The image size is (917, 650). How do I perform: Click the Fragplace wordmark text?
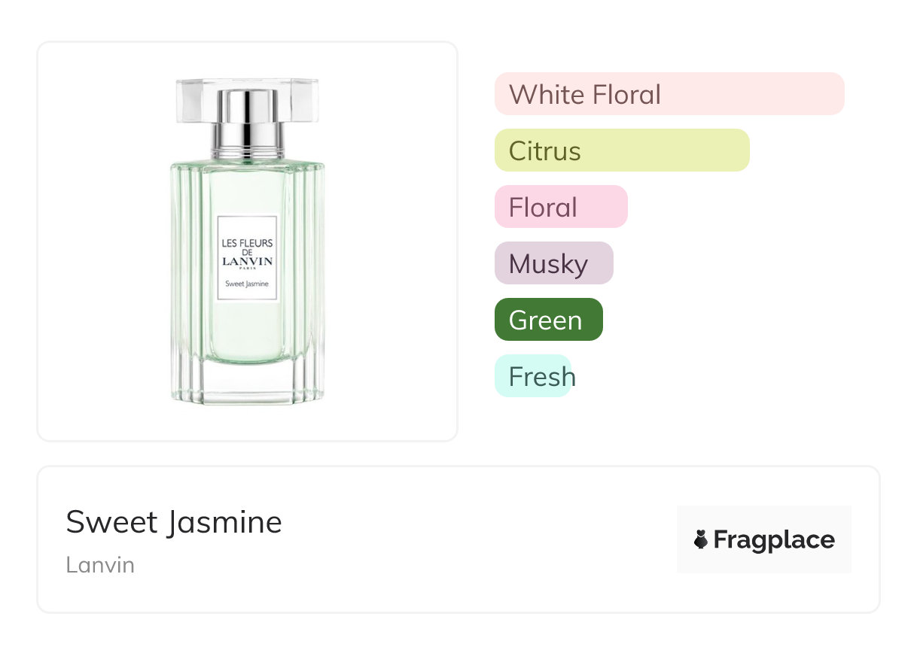(774, 539)
